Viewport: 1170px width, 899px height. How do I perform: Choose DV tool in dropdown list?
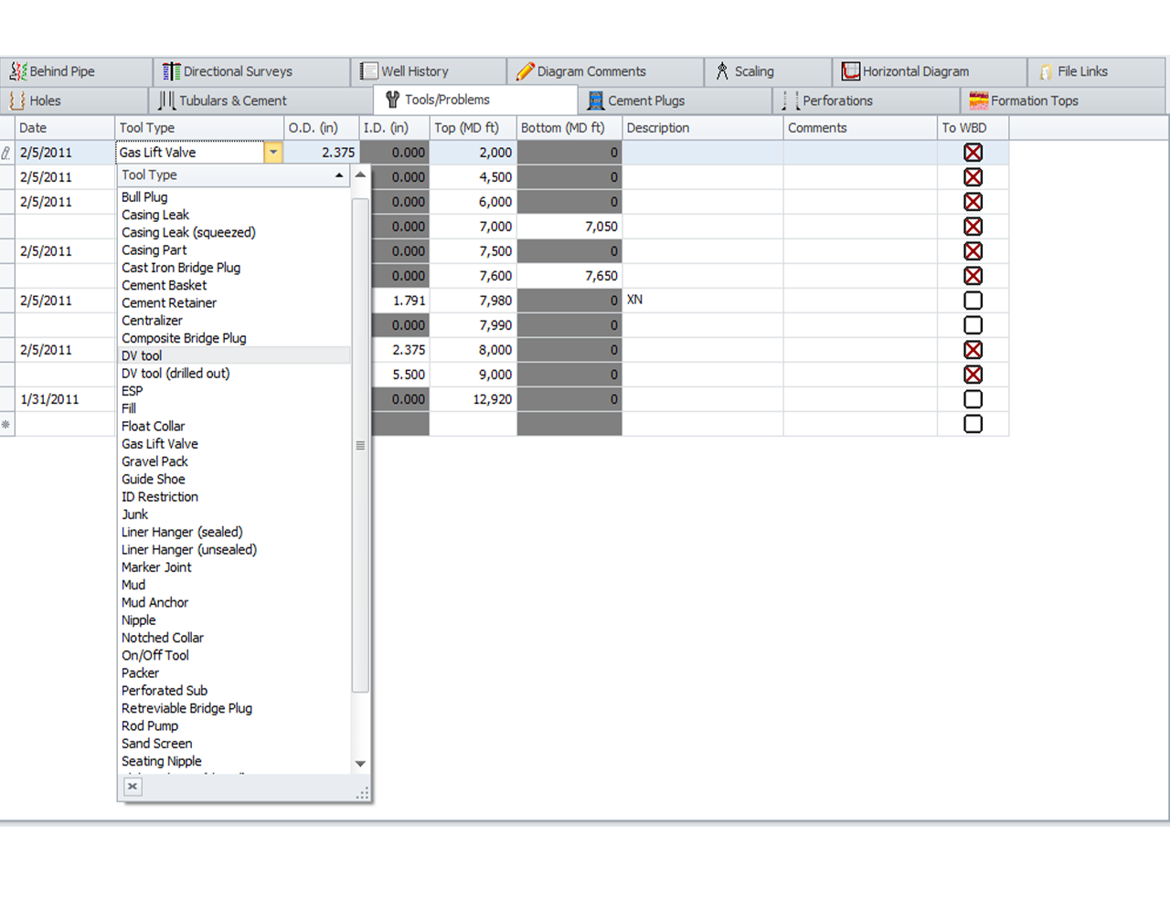click(142, 356)
